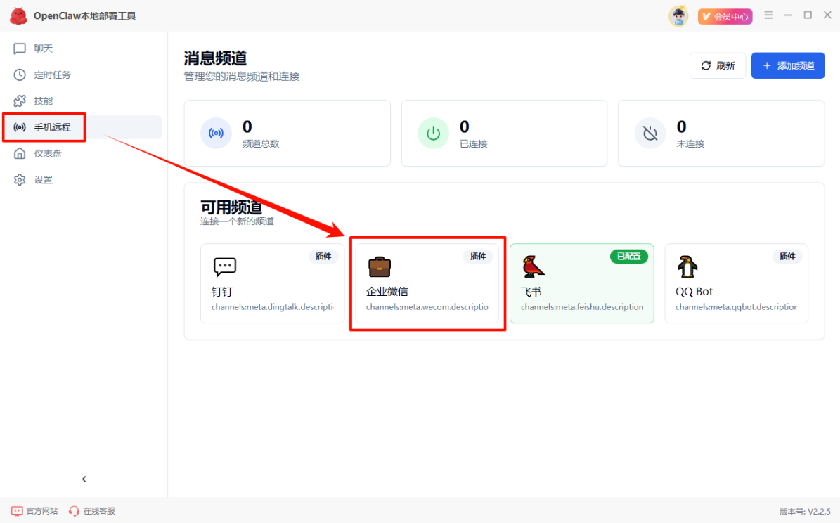Click the hamburger menu icon in title bar
Viewport: 840px width, 523px height.
(x=768, y=15)
